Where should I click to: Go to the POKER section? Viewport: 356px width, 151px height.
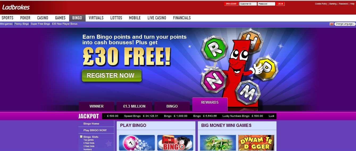coord(25,18)
